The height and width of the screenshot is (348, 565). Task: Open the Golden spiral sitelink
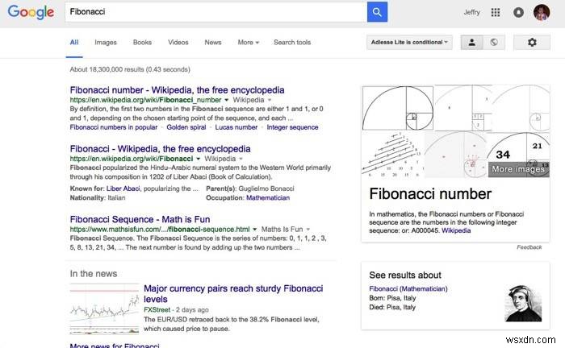[186, 127]
